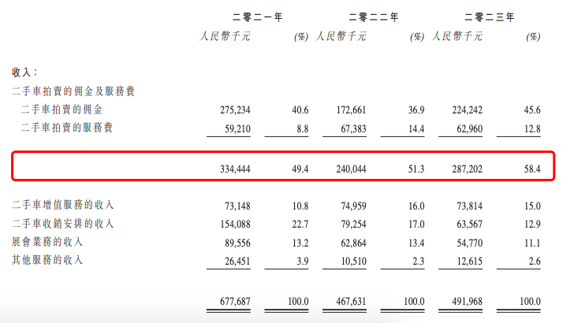Select the 58.4 percentage in highlighted row

(531, 169)
